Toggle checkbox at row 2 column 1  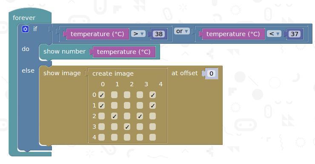pos(115,116)
